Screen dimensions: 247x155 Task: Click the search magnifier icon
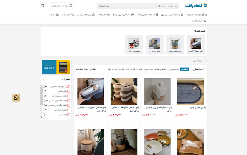[x=176, y=6]
